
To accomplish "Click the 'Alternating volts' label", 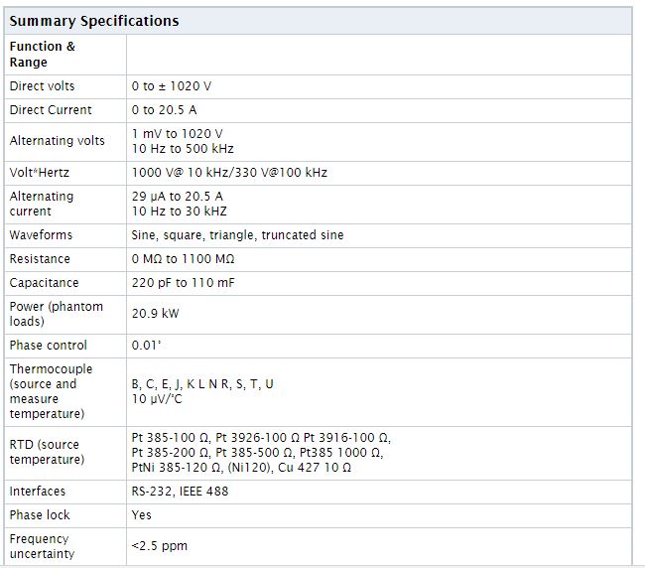I will pyautogui.click(x=58, y=141).
